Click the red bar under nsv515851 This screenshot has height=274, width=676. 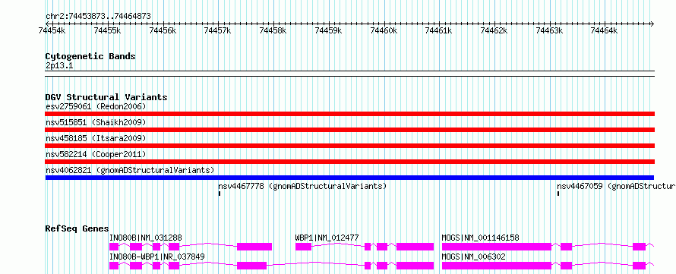click(x=350, y=130)
